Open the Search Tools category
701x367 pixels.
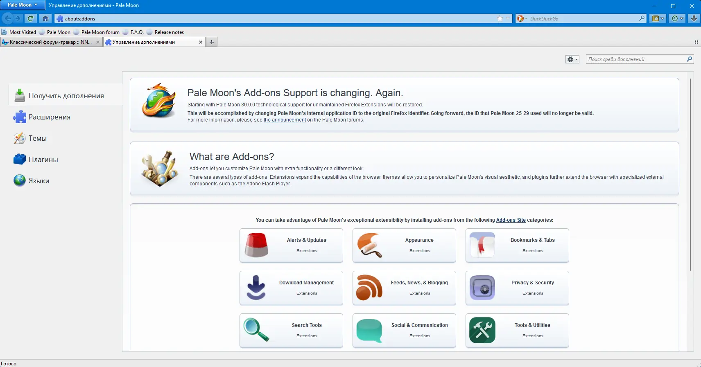pyautogui.click(x=291, y=331)
